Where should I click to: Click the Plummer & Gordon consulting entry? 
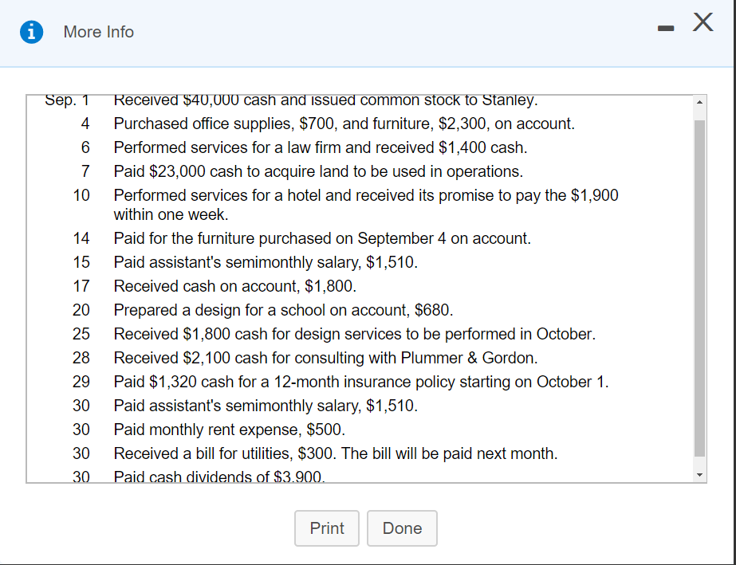click(325, 358)
